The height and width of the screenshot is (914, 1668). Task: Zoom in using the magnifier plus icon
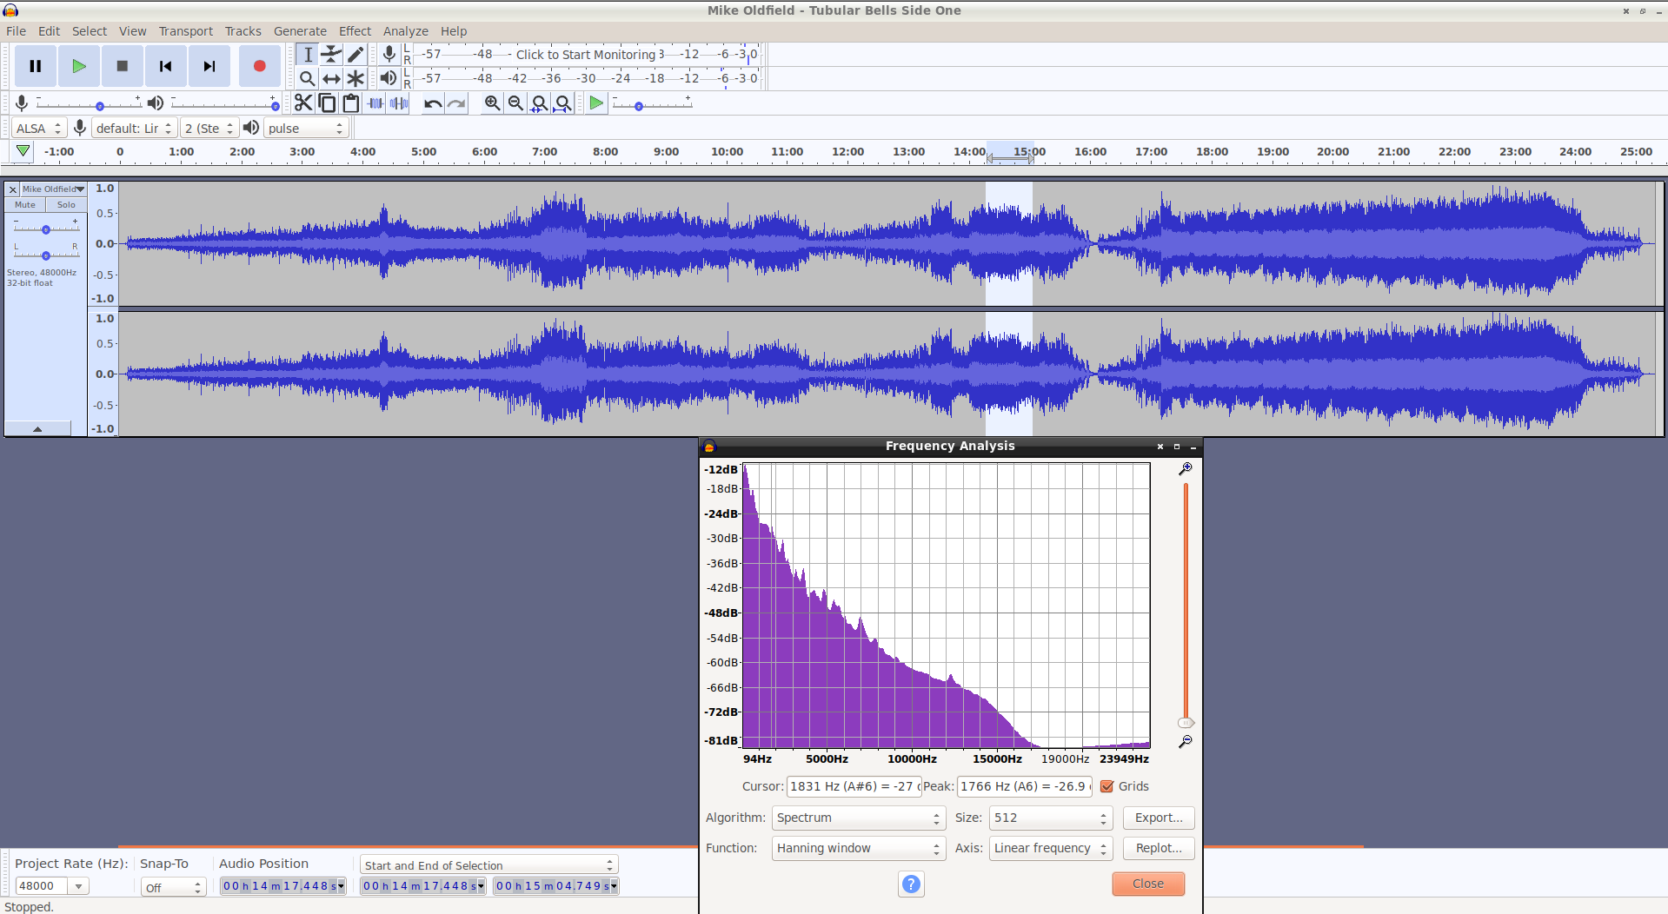(493, 103)
